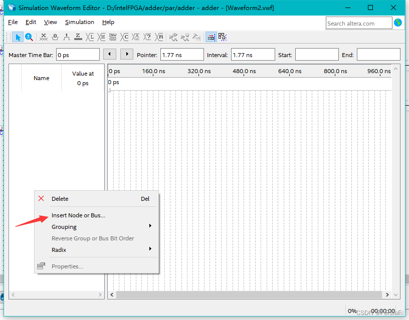Click the master time bar handle
The height and width of the screenshot is (320, 409).
110,90
